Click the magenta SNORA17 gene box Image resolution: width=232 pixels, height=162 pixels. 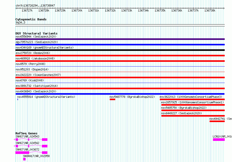coord(25,159)
